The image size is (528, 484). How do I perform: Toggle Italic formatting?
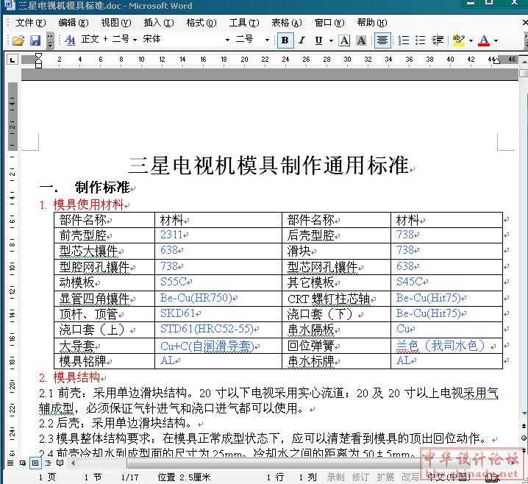tap(302, 40)
